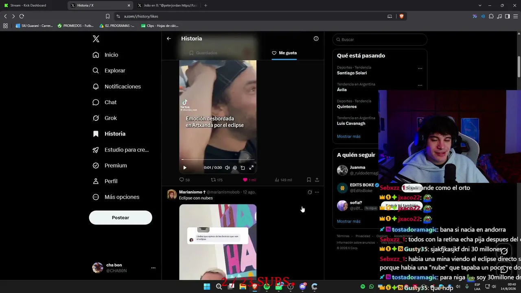Open the Ávila trend
521x293 pixels.
tap(342, 90)
